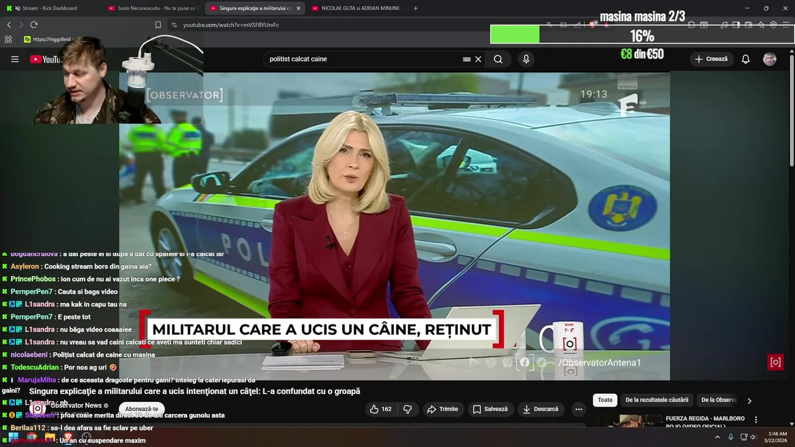Open the Observator News channel name link

click(76, 405)
